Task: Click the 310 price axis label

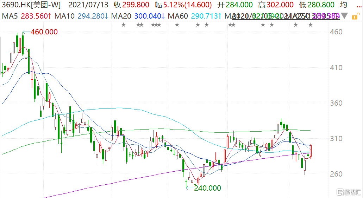Action: pyautogui.click(x=336, y=138)
